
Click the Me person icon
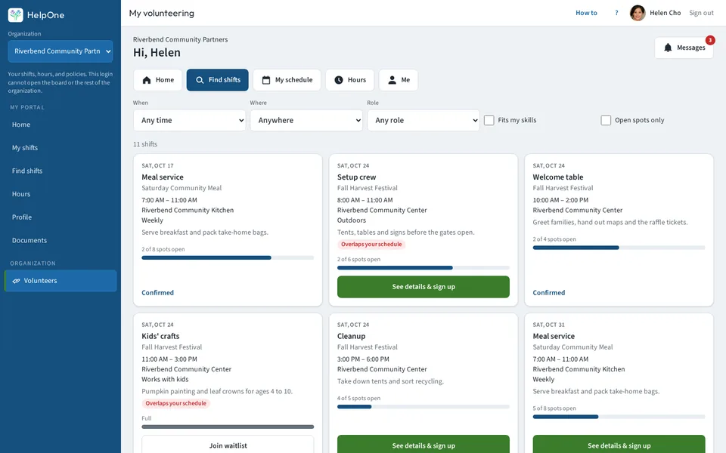[x=392, y=80]
